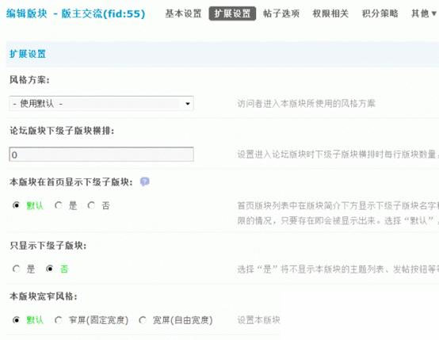Viewport: 439px width, 340px height.
Task: Click the 论坛版块下级子版块横排 input field
Action: point(101,155)
